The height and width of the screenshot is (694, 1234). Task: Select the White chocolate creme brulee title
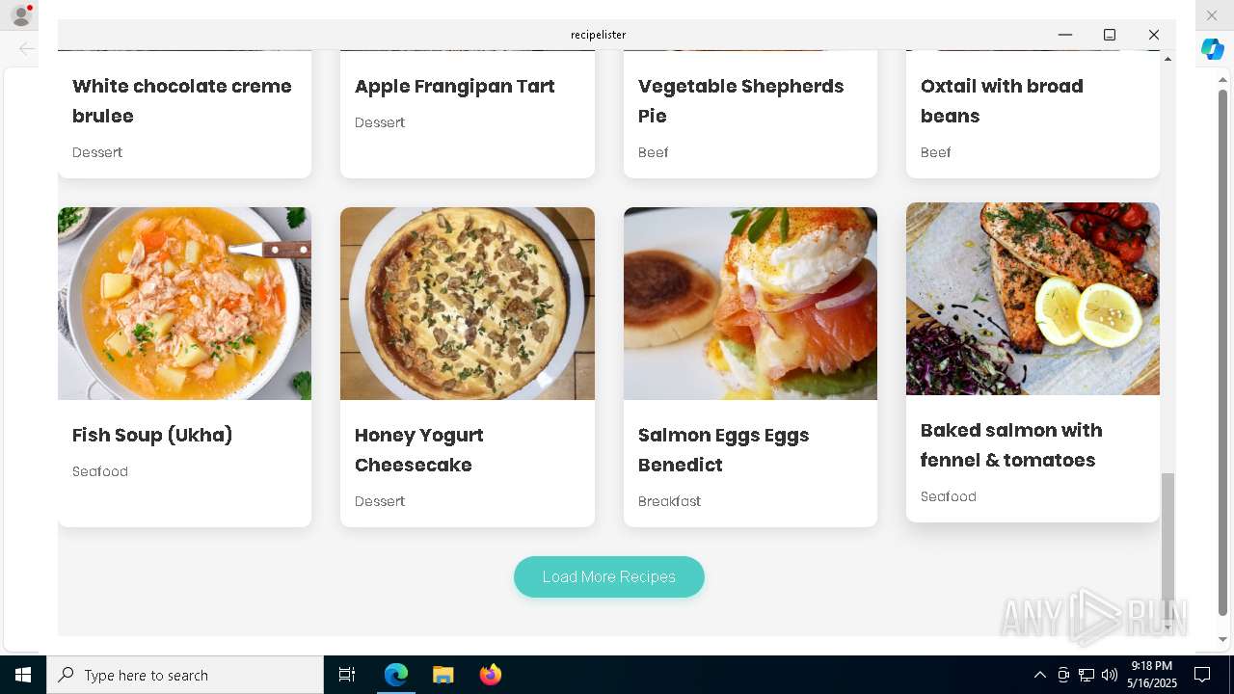(182, 100)
